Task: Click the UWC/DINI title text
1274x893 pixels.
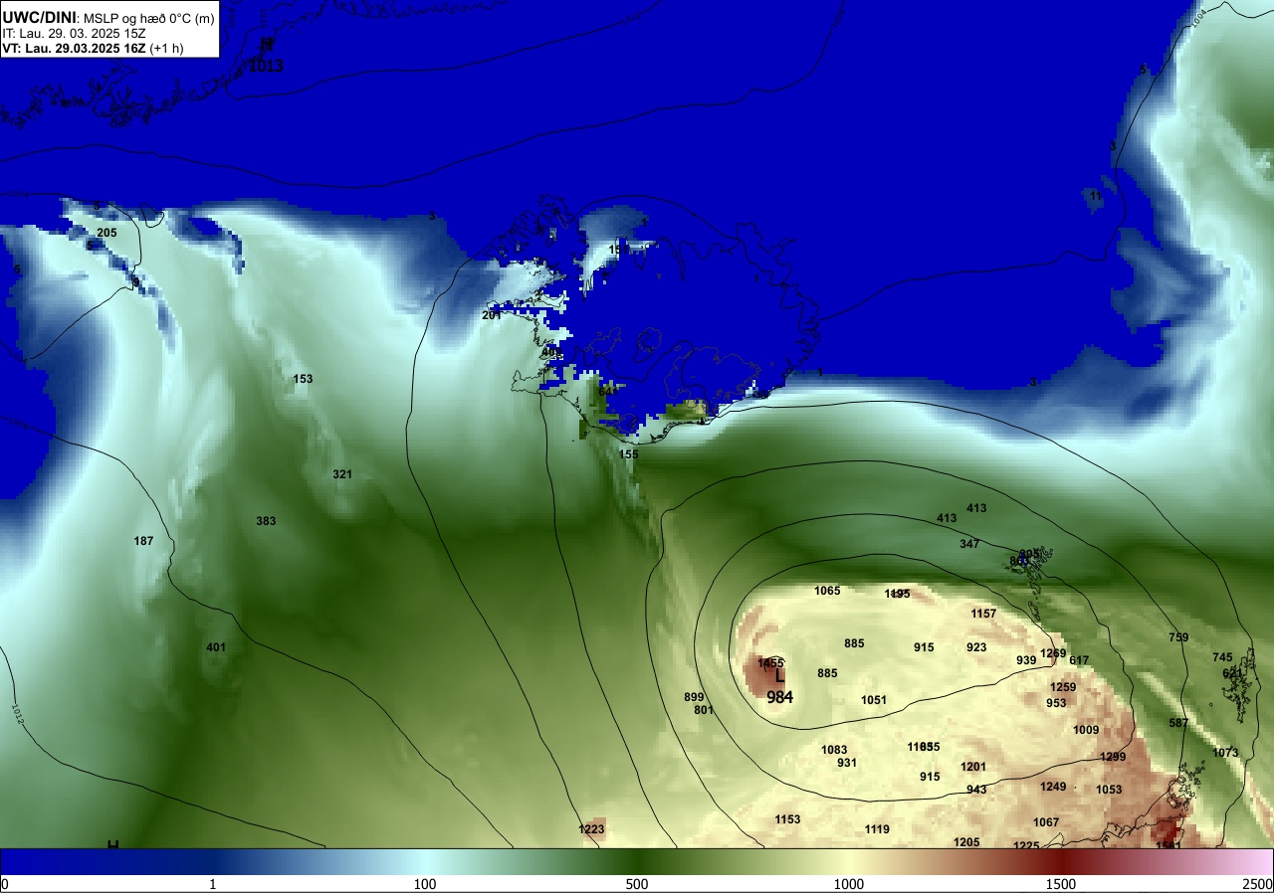Action: (38, 16)
